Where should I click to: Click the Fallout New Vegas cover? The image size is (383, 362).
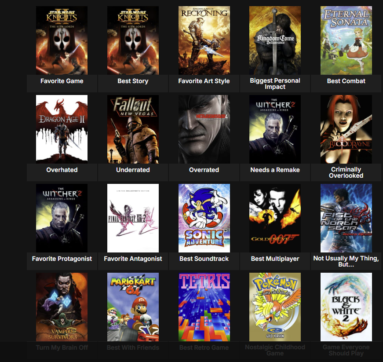point(133,129)
